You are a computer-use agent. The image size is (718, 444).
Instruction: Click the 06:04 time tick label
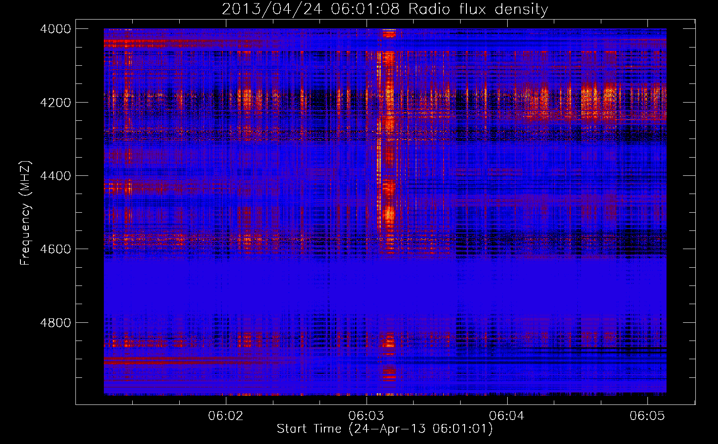coord(507,416)
